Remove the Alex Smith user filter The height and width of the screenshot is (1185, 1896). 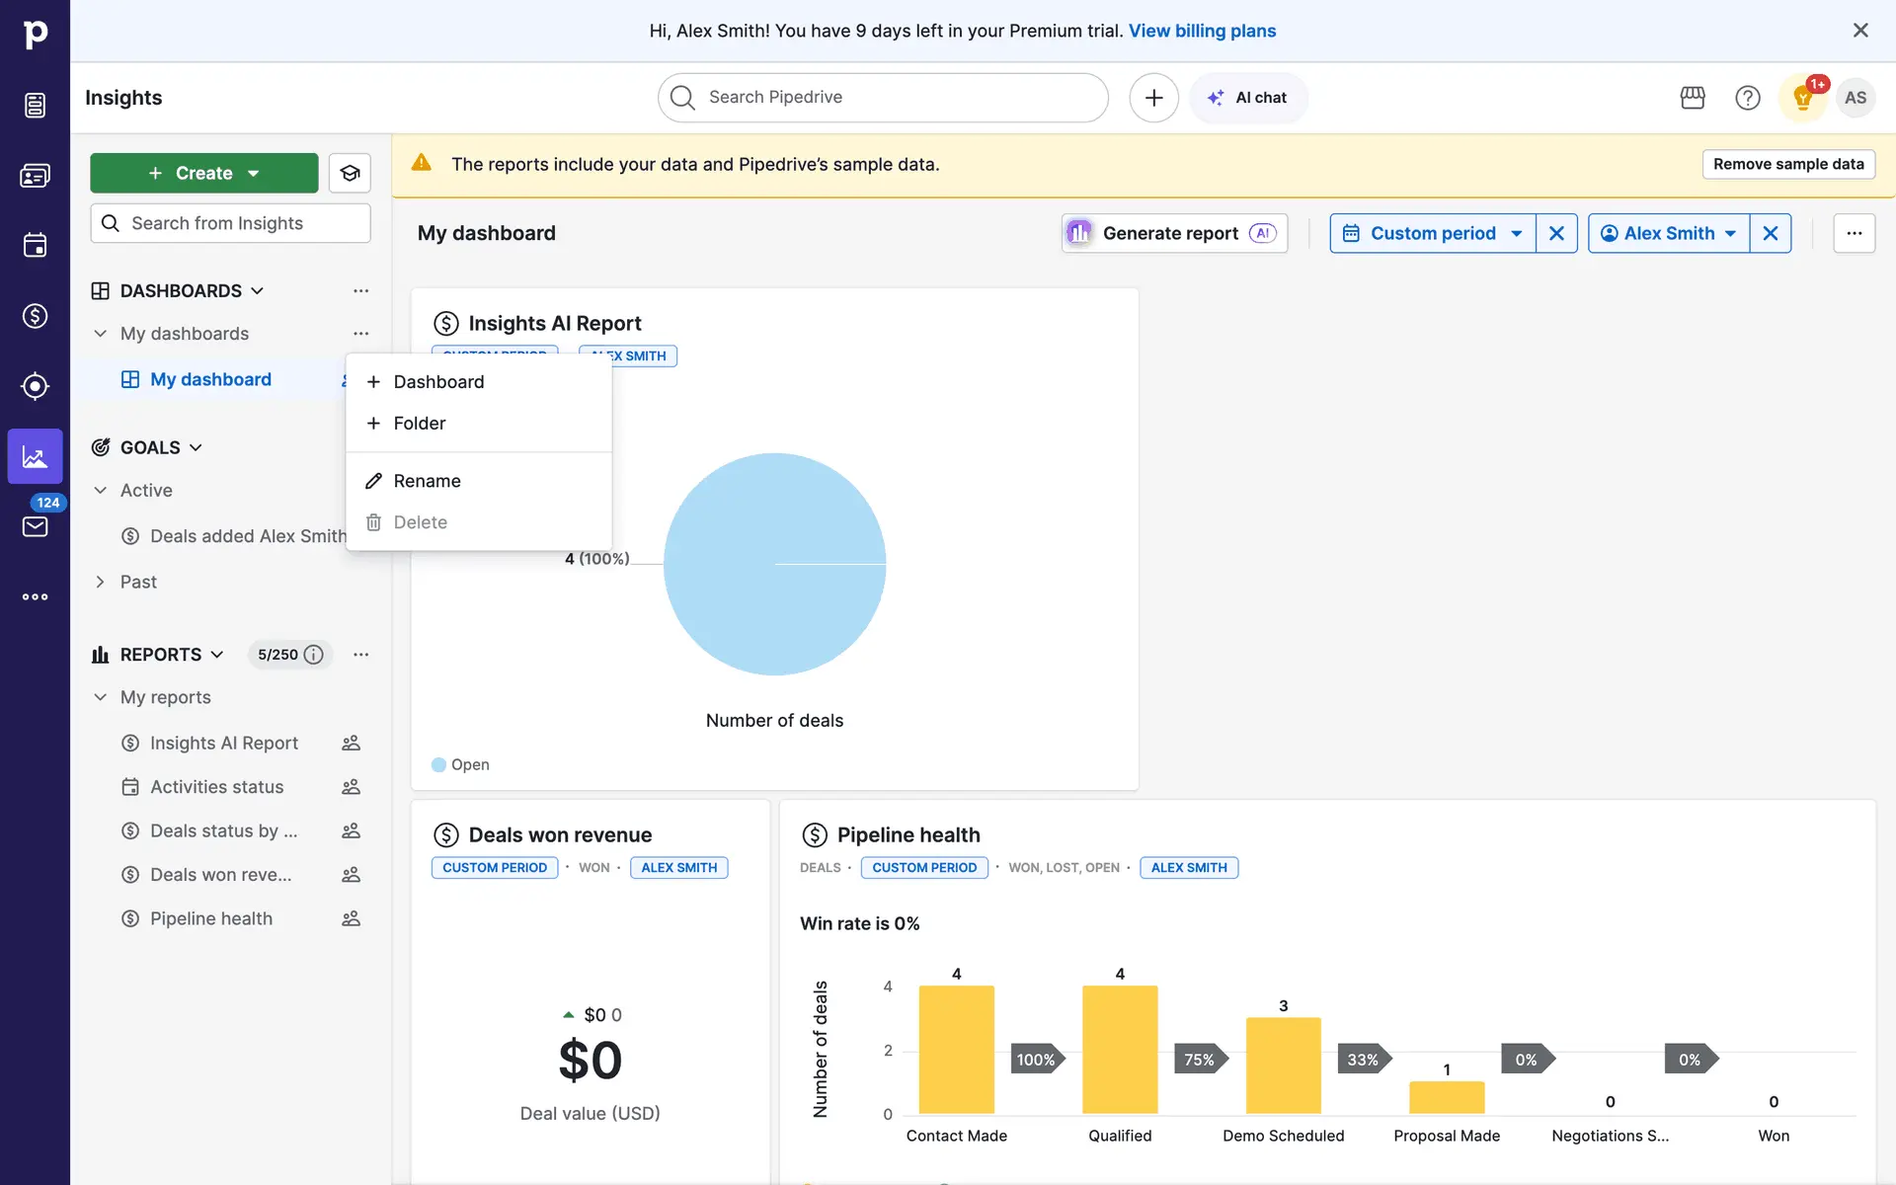[x=1770, y=233]
